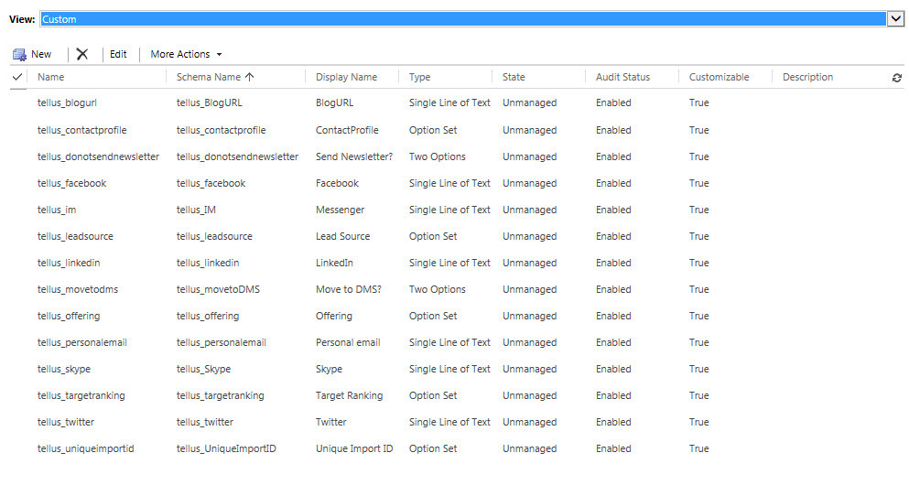The image size is (909, 485).
Task: Click the Edit toolbar button
Action: click(x=118, y=55)
